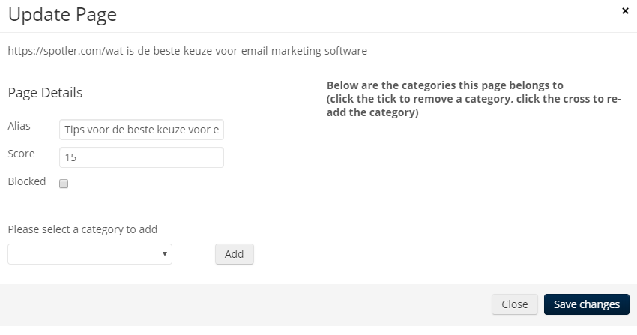Viewport: 637px width, 335px height.
Task: Click the blank footer bar left of the Close button
Action: pyautogui.click(x=244, y=304)
